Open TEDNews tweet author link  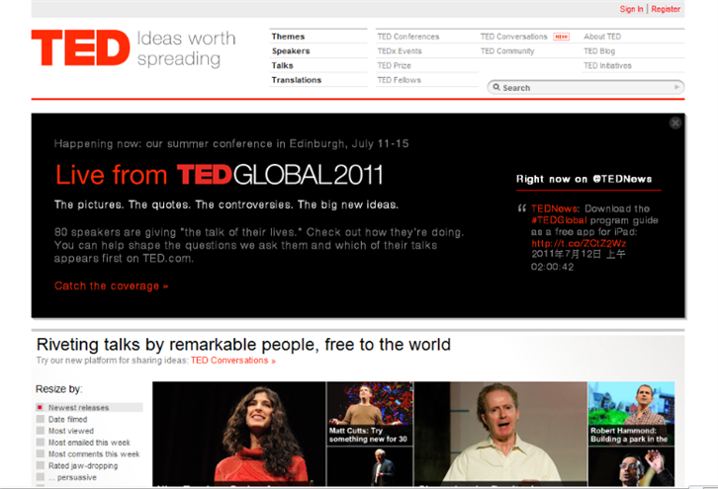pos(555,208)
